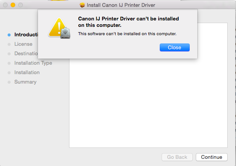Select the Introduction step label
Image resolution: width=236 pixels, height=166 pixels.
point(27,35)
